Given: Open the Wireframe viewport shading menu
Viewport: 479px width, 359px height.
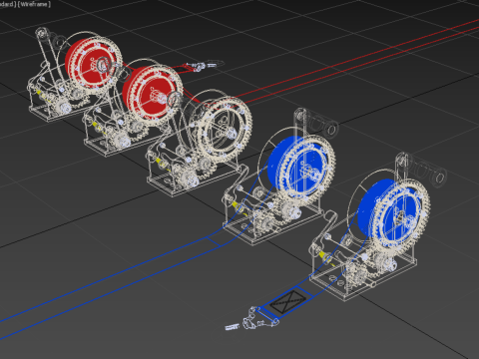Looking at the screenshot, I should click(x=34, y=4).
